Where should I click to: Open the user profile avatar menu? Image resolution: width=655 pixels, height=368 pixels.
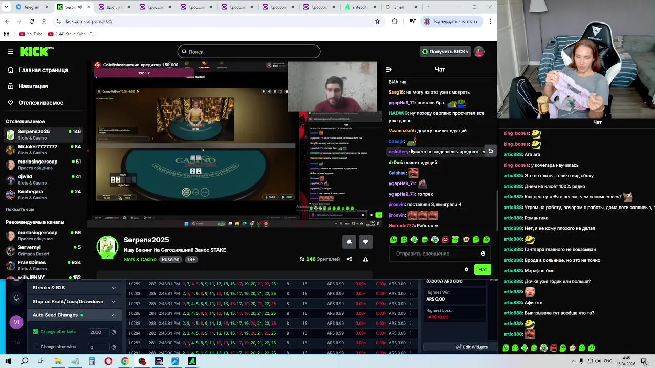click(479, 52)
